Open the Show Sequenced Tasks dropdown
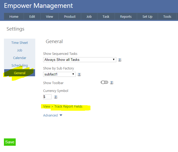The width and height of the screenshot is (178, 152). (x=79, y=60)
